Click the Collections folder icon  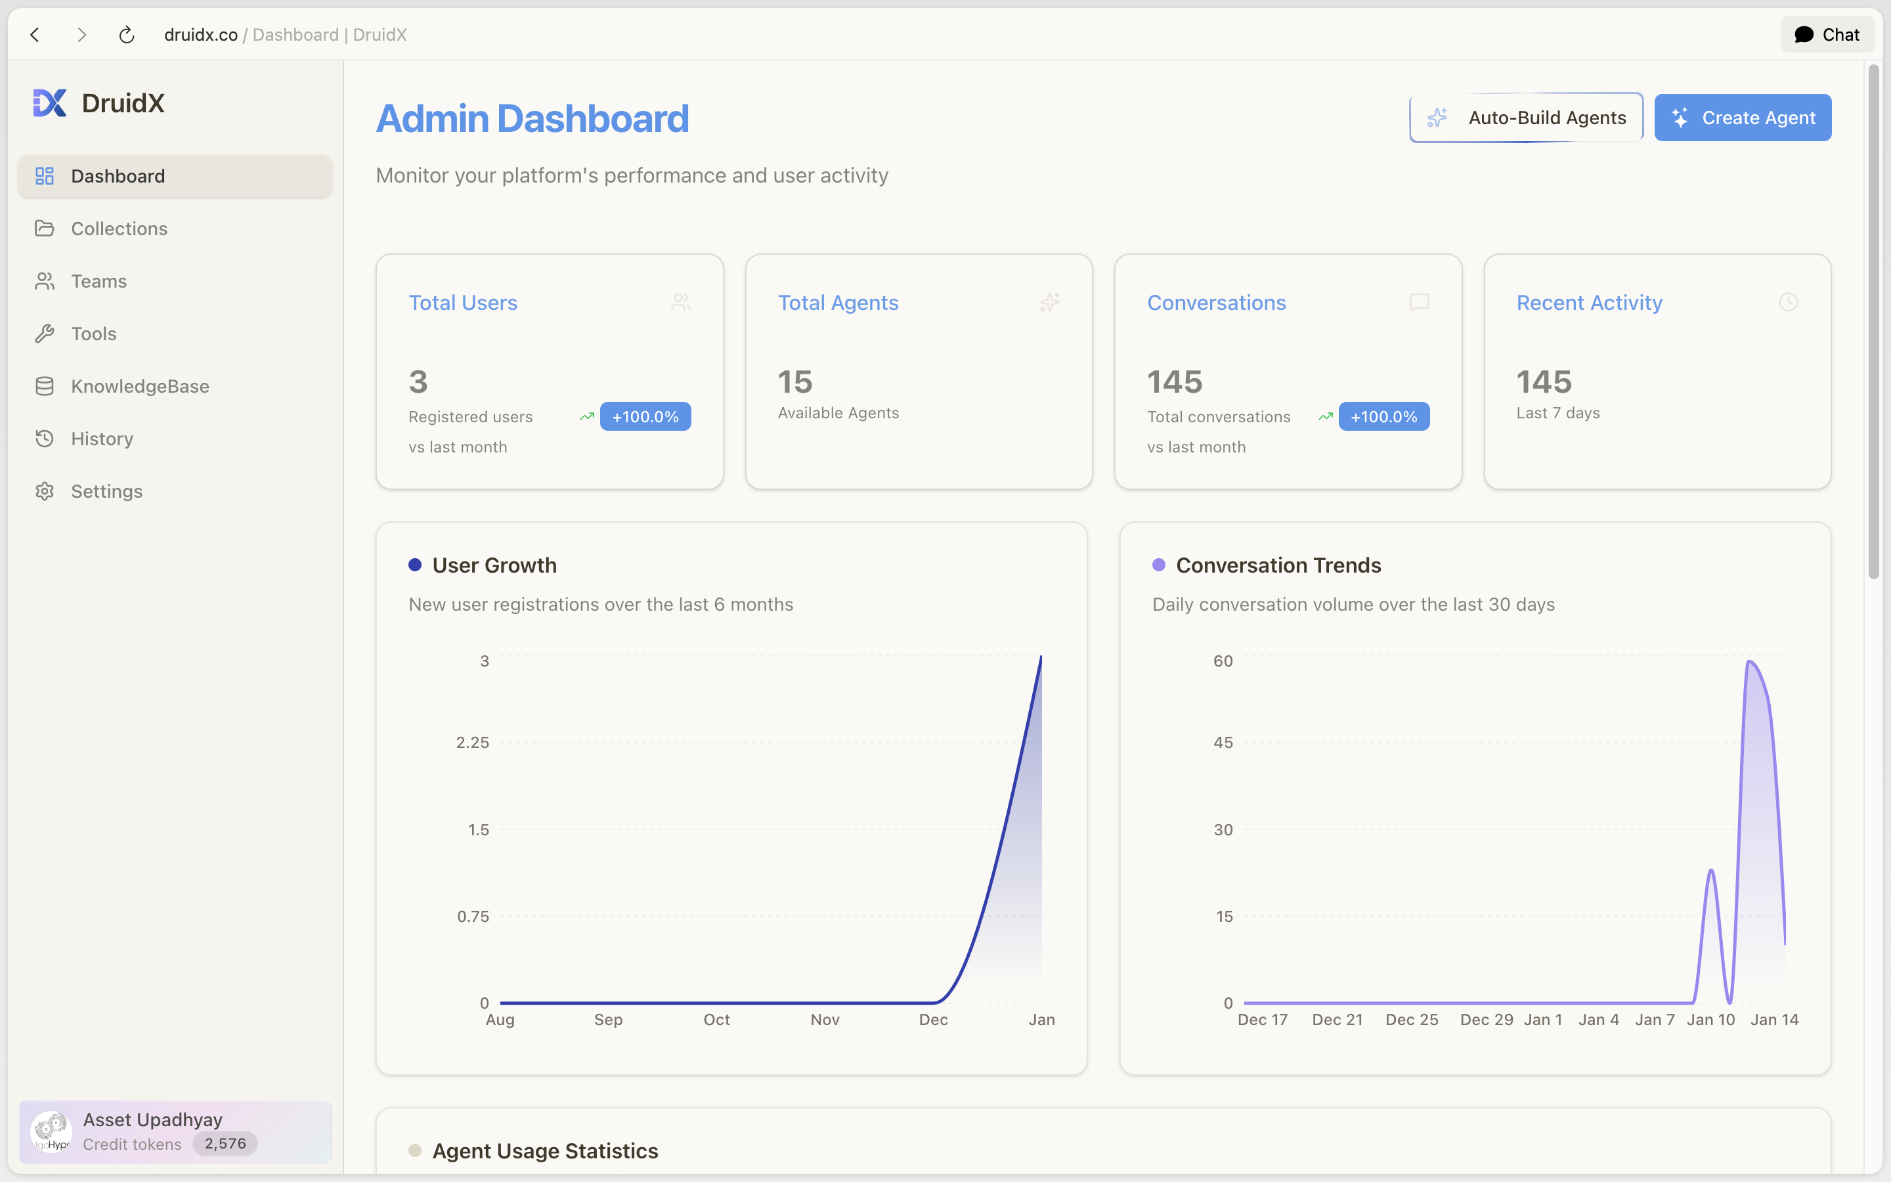(x=45, y=229)
